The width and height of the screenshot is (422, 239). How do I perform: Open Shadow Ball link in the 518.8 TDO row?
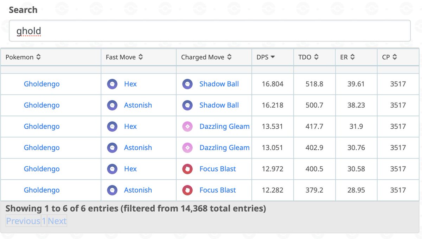click(x=219, y=84)
